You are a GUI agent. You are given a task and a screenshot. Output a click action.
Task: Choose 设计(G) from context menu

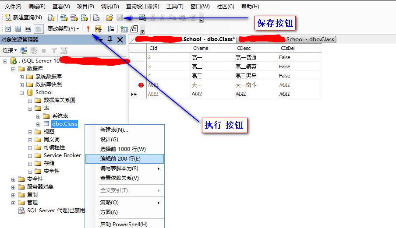125,140
